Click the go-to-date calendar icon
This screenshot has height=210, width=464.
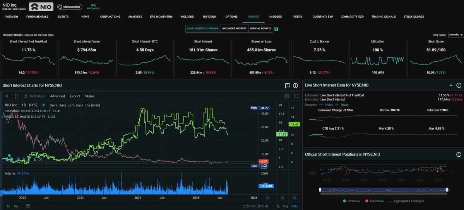pyautogui.click(x=28, y=206)
